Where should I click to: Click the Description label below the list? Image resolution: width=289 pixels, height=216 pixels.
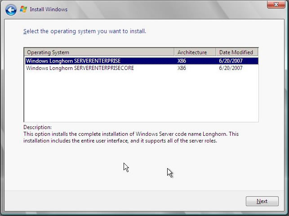[37, 127]
